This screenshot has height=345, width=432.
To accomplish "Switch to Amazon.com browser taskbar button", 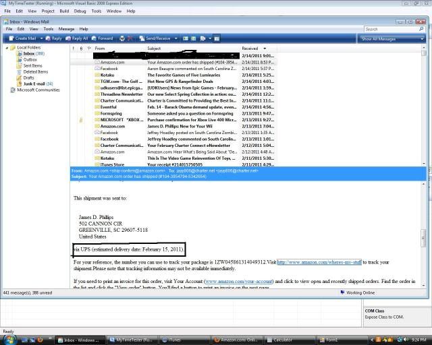I will pyautogui.click(x=236, y=340).
